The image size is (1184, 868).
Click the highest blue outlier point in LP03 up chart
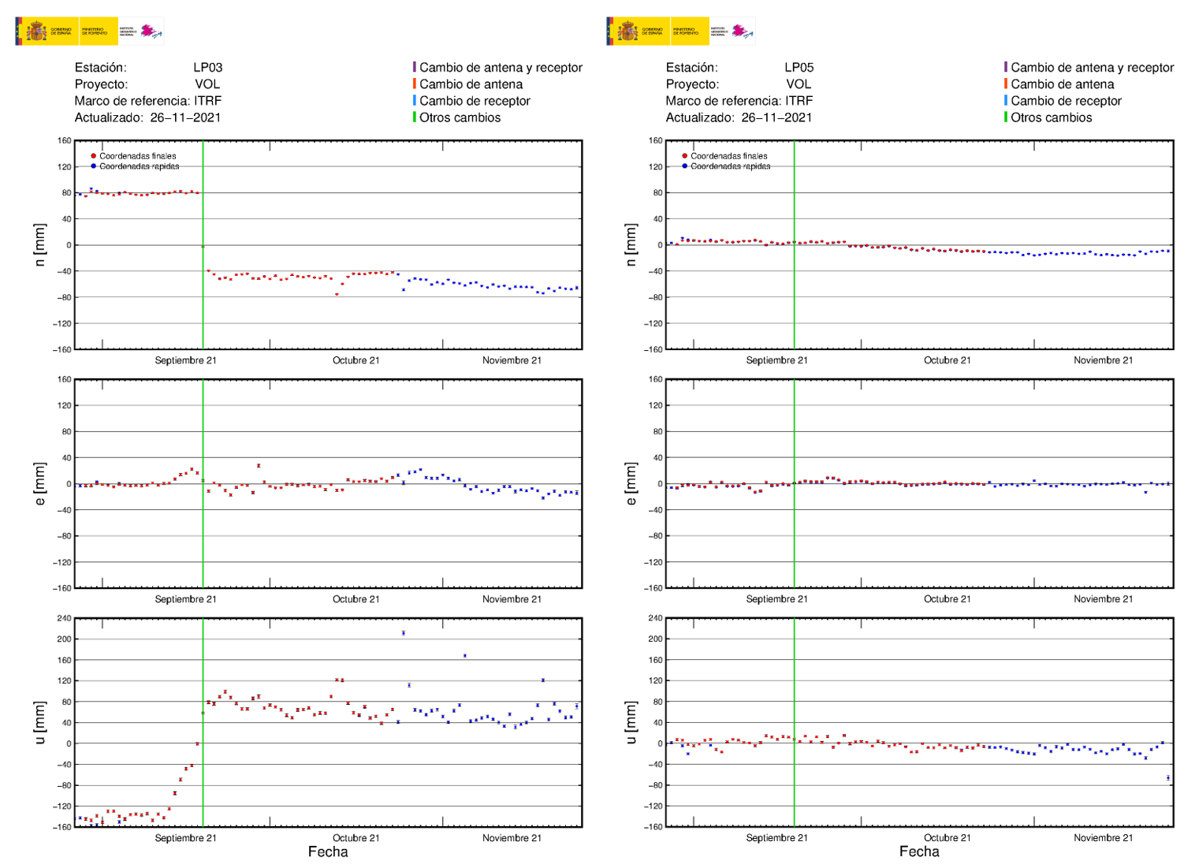coord(404,633)
